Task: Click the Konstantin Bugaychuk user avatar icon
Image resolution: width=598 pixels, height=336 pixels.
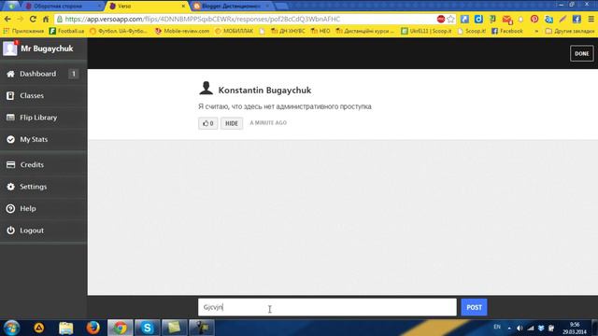Action: [206, 89]
